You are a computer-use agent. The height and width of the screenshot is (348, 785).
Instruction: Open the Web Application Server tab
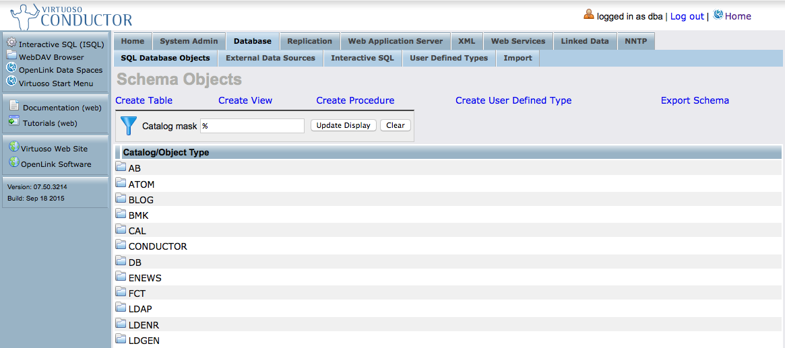[x=396, y=41]
